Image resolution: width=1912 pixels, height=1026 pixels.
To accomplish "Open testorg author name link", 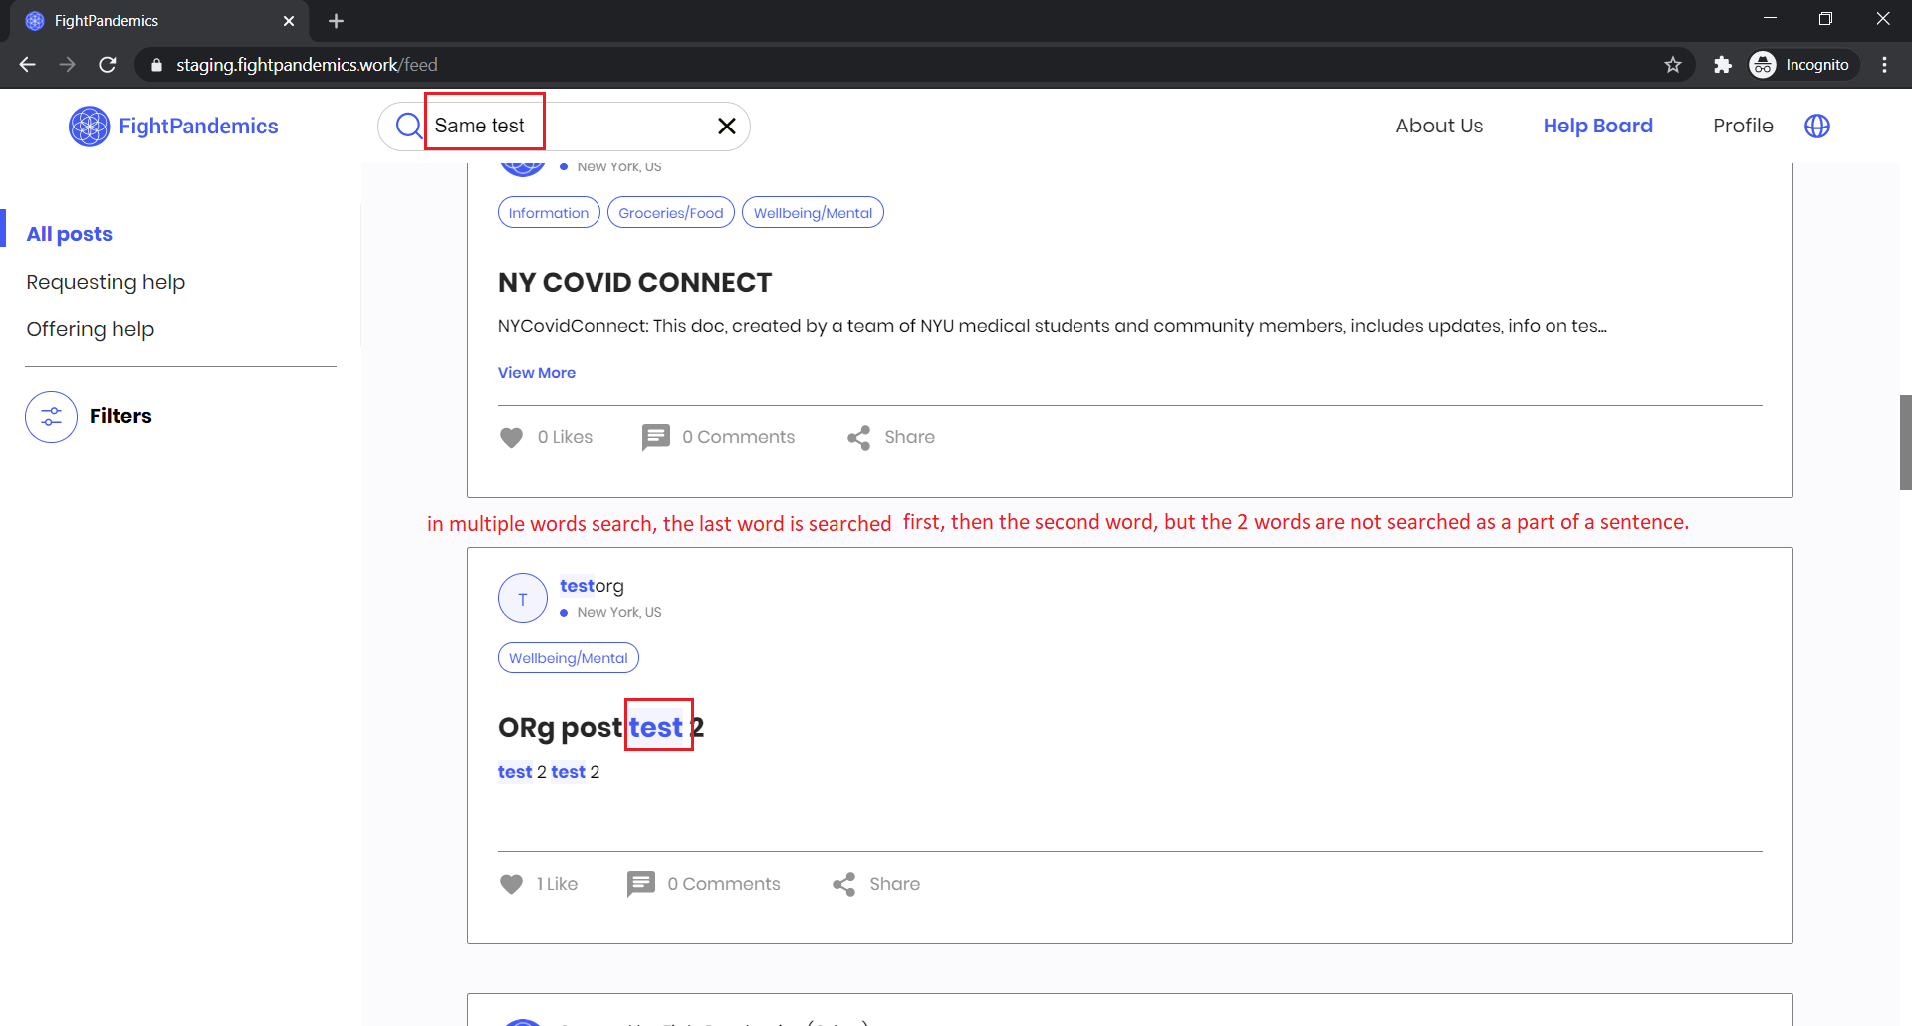I will [592, 586].
